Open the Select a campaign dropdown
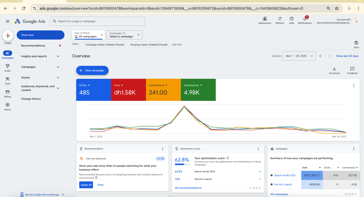The image size is (364, 197). point(124,35)
